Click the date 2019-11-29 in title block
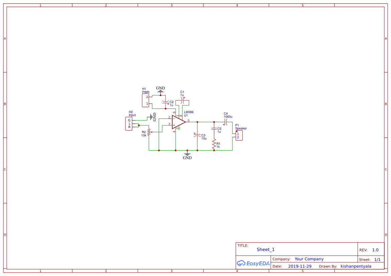This screenshot has width=391, height=276. click(300, 266)
